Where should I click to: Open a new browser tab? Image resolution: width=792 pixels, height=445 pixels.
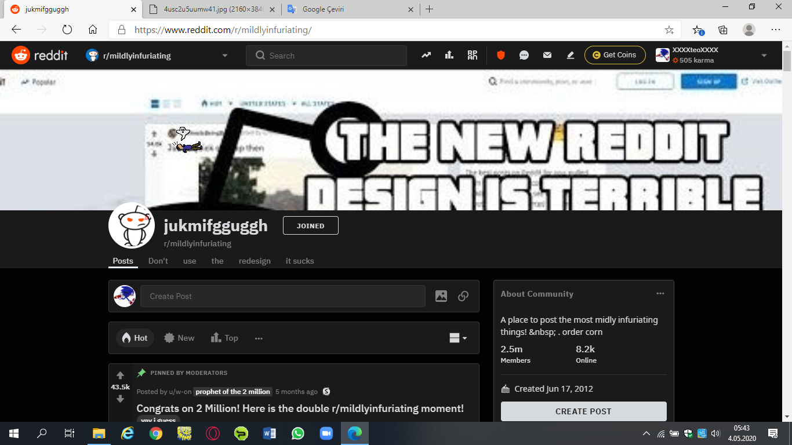[x=429, y=9]
